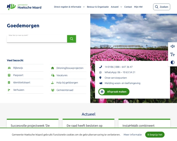
Task: Open the Meer informatie cookie link
Action: pos(132,135)
